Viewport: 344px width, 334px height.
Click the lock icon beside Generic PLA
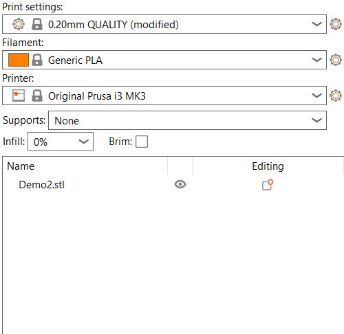[37, 60]
